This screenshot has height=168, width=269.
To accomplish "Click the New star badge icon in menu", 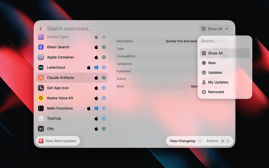I will 204,63.
